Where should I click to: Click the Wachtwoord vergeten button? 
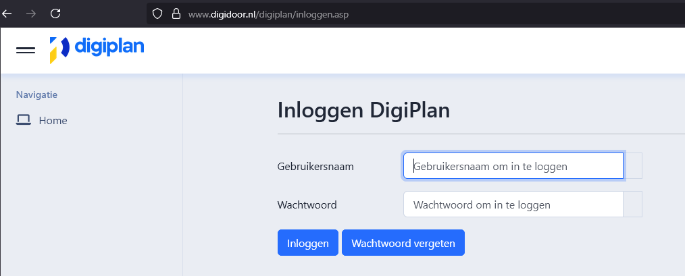tap(403, 243)
